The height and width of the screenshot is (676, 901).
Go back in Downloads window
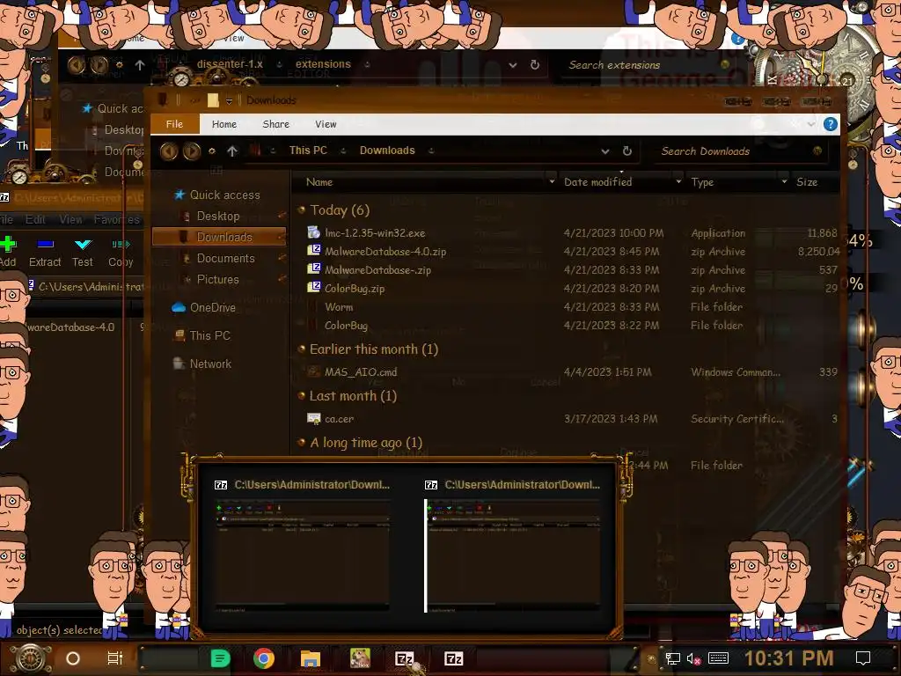(169, 151)
